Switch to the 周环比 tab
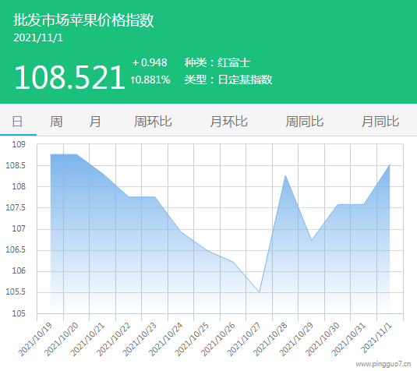Viewport: 417px width, 371px height. click(153, 122)
